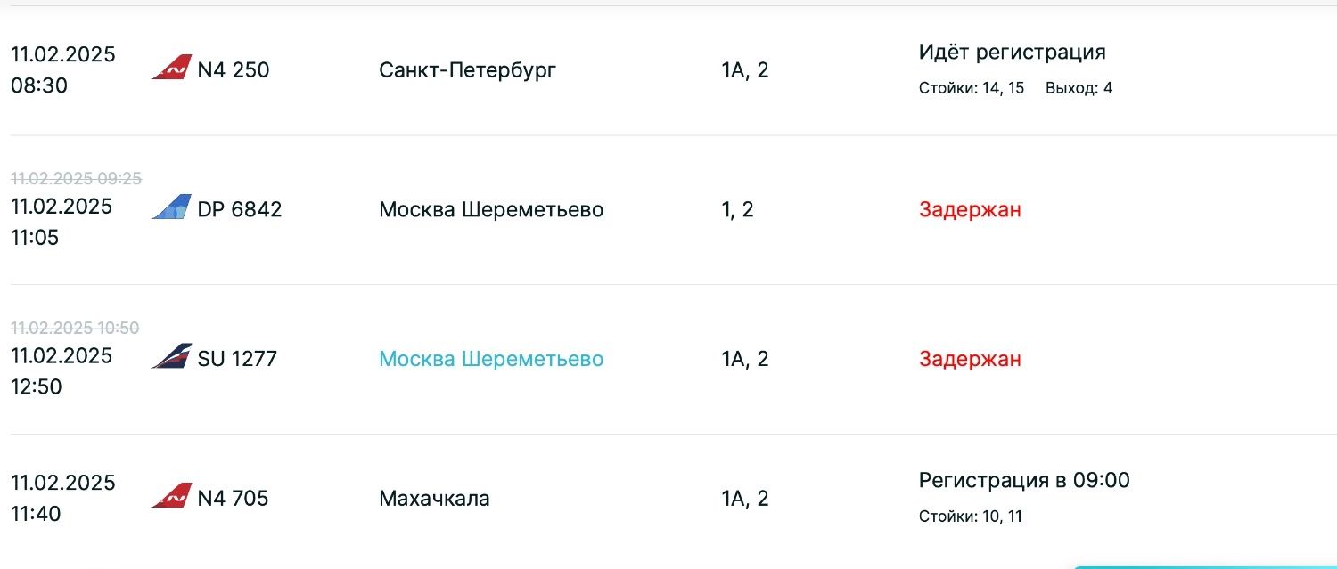The height and width of the screenshot is (569, 1337).
Task: Click the Махачкала destination
Action: tap(434, 498)
